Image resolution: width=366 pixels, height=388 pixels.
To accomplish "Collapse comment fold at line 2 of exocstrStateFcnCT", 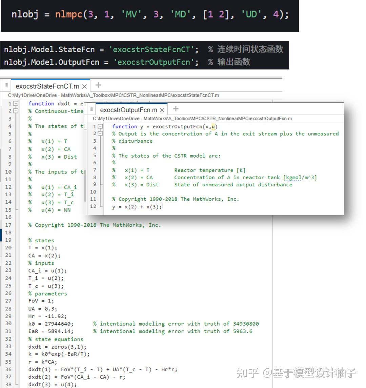I will [16, 111].
